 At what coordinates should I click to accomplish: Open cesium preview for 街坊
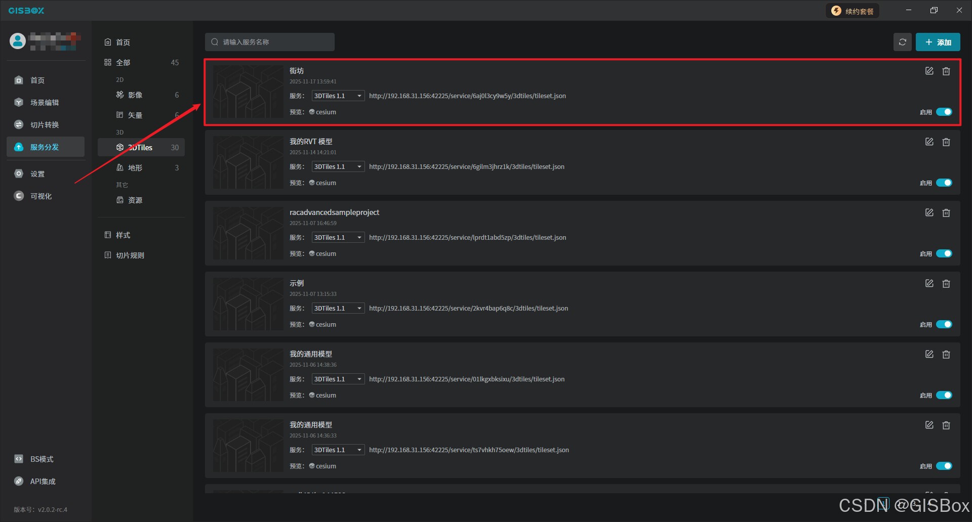[x=322, y=112]
